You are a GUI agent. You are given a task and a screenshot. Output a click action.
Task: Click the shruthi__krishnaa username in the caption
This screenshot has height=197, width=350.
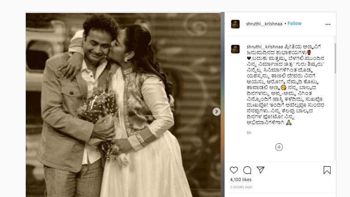point(265,47)
